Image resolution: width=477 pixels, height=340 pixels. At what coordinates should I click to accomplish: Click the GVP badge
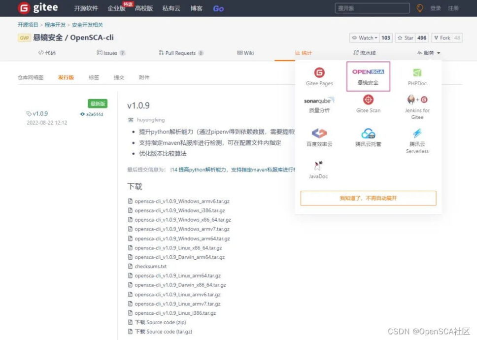point(24,38)
